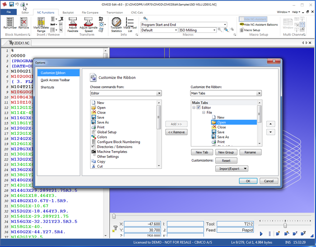Click the Multi Channel Window icon
Viewport: 316px width, 247px height.
[x=288, y=22]
